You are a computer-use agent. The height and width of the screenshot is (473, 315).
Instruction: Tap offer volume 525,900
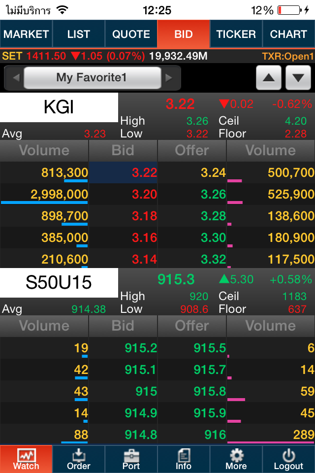(291, 194)
